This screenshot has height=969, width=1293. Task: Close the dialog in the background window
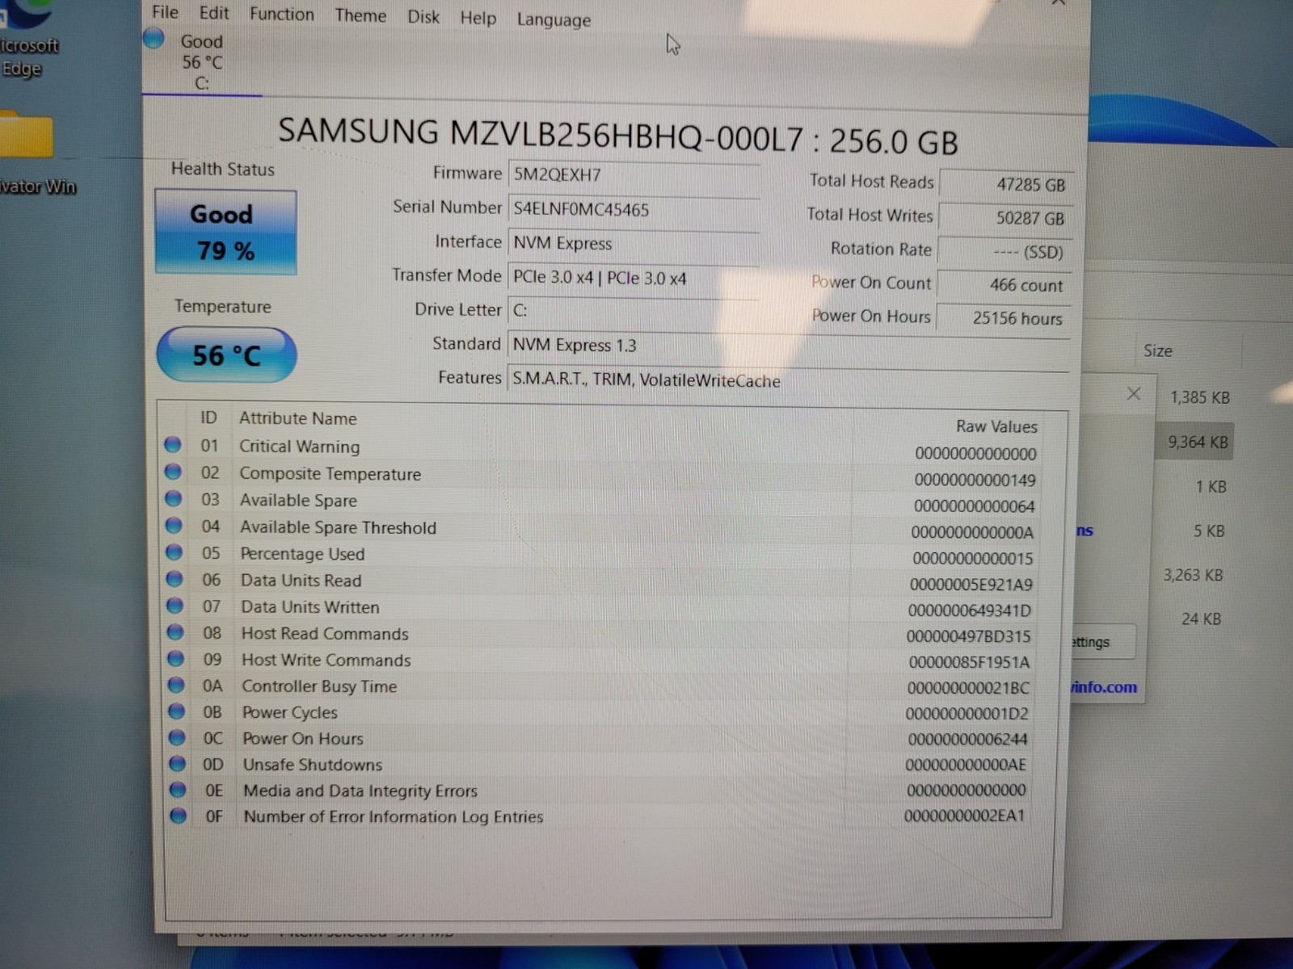coord(1134,393)
